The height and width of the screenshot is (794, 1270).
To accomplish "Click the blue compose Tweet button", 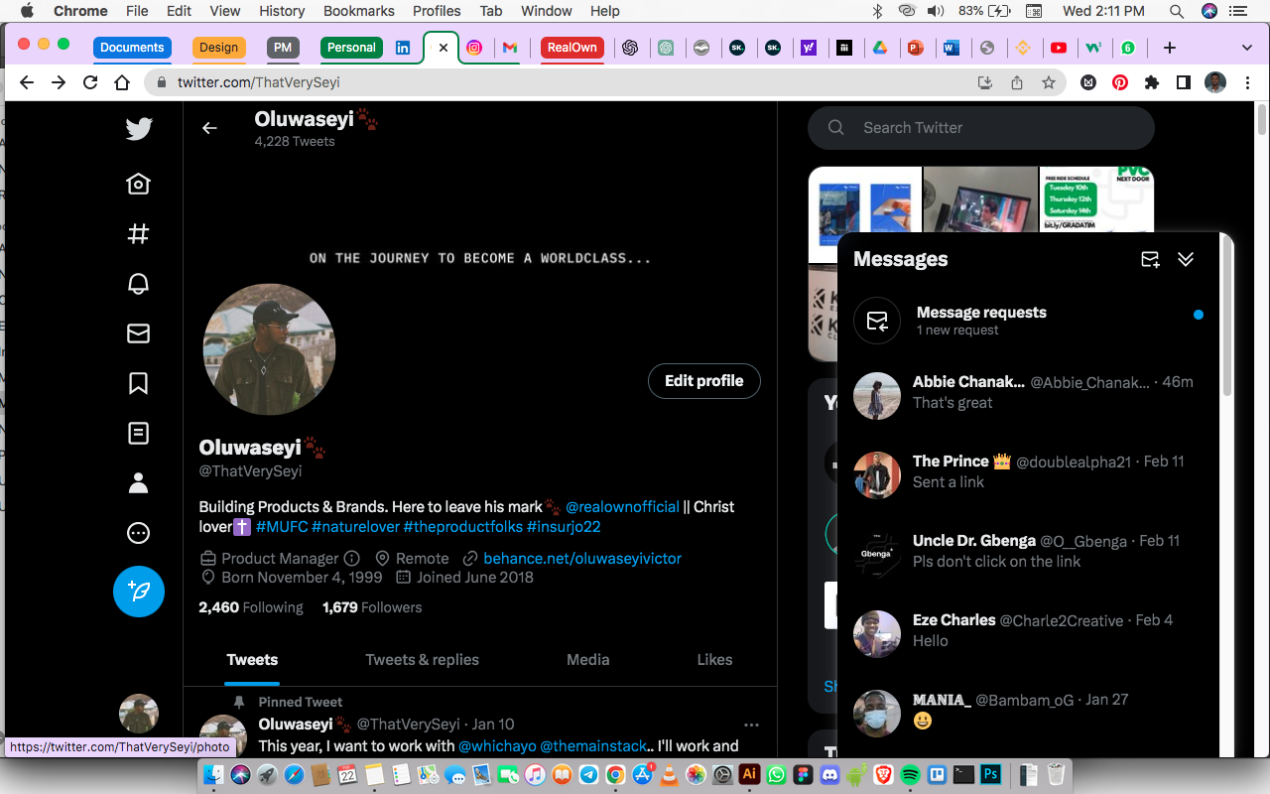I will (139, 592).
